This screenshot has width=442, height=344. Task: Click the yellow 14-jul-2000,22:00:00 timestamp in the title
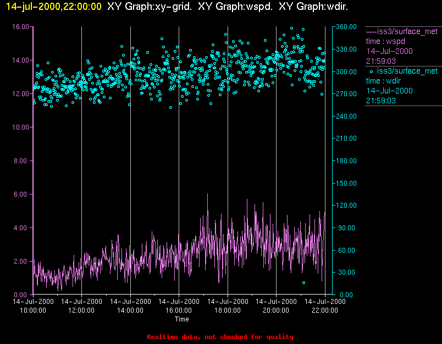coord(53,6)
